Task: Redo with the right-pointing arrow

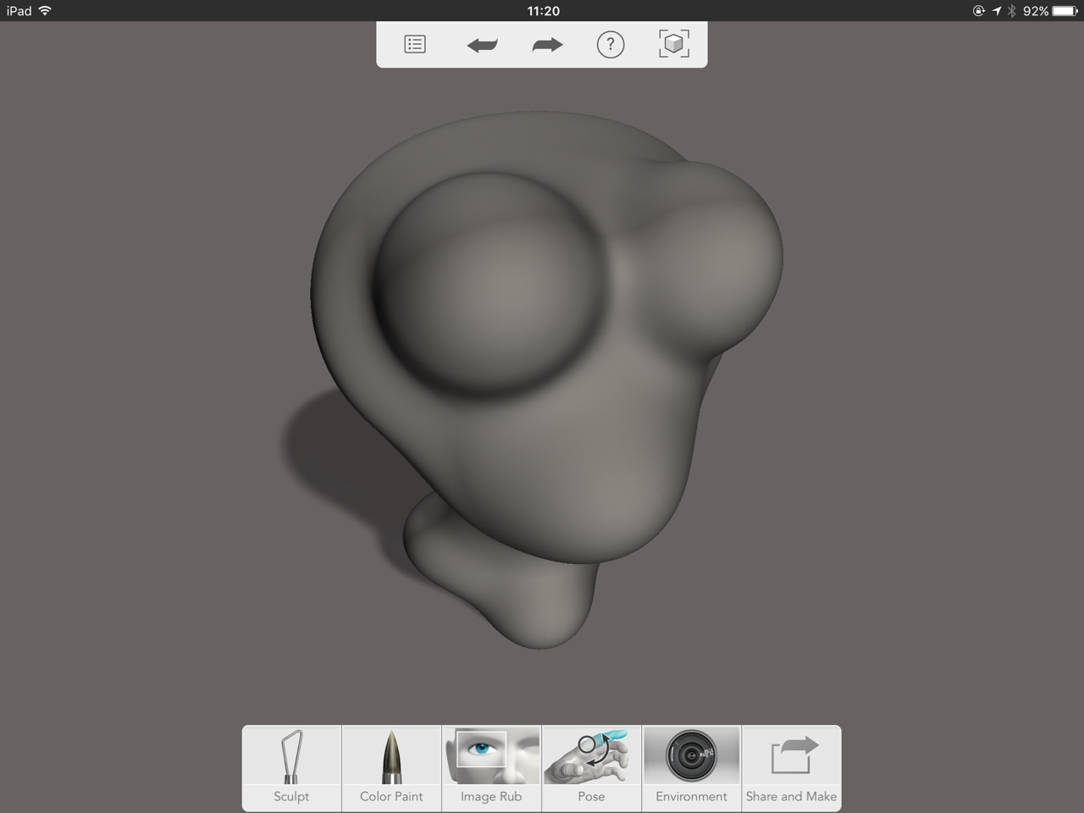Action: [547, 45]
